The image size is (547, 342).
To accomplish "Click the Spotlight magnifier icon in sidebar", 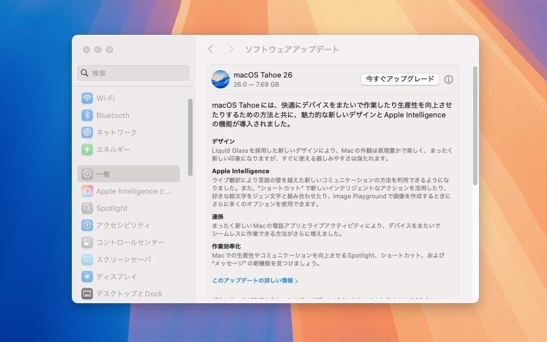I will [x=87, y=208].
